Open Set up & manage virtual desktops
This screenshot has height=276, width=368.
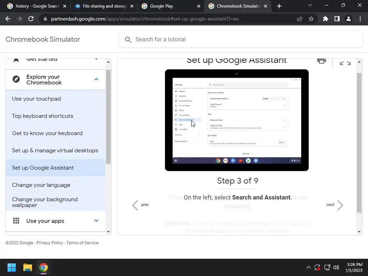point(55,151)
